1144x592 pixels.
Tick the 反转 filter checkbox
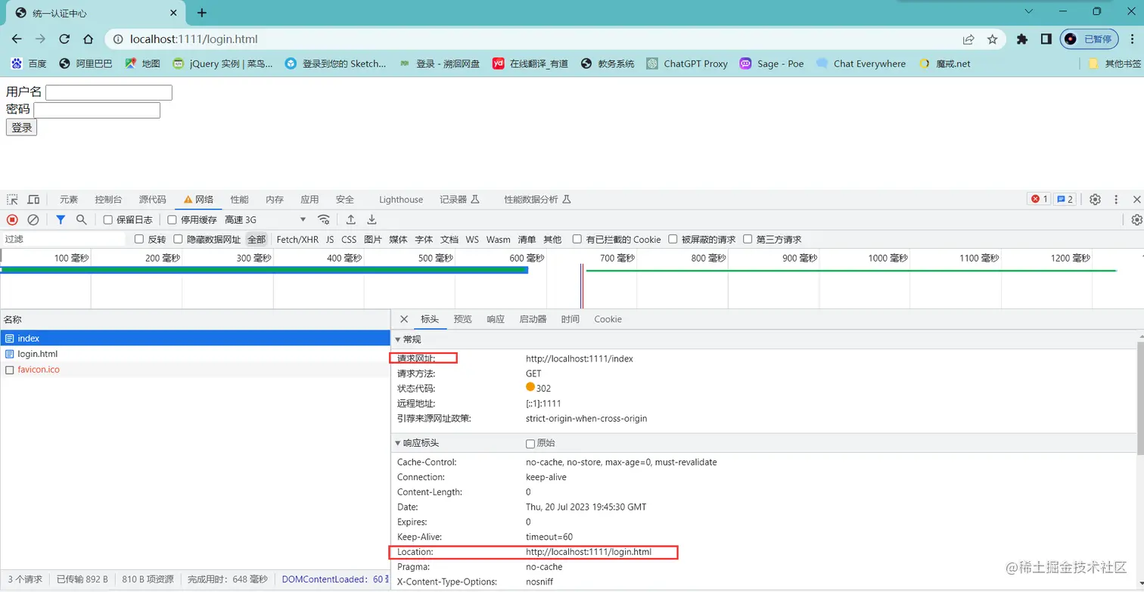[x=138, y=240]
